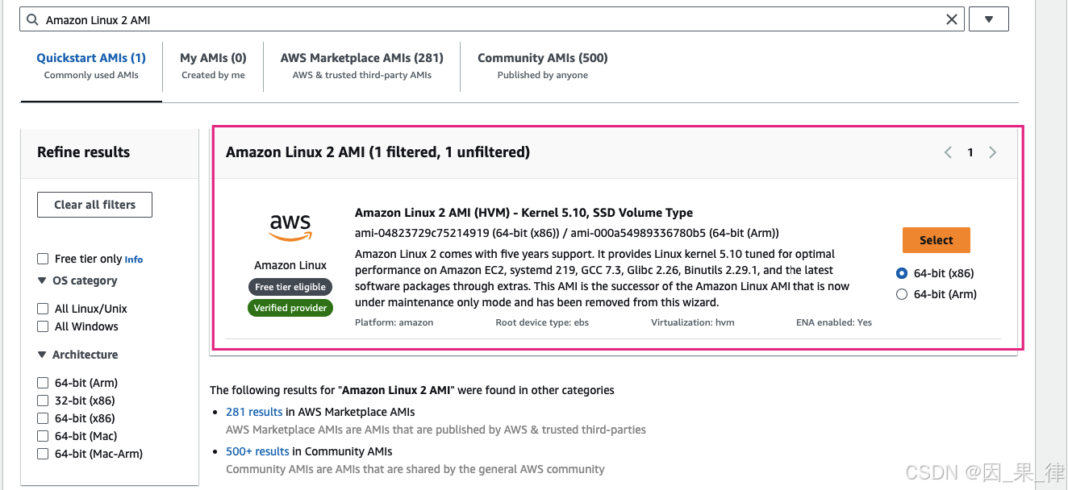
Task: Open the dropdown arrow beside search bar
Action: 989,19
